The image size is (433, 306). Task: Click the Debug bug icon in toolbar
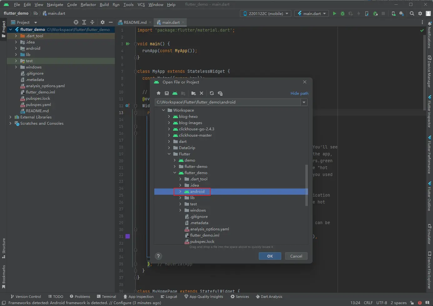(x=343, y=13)
